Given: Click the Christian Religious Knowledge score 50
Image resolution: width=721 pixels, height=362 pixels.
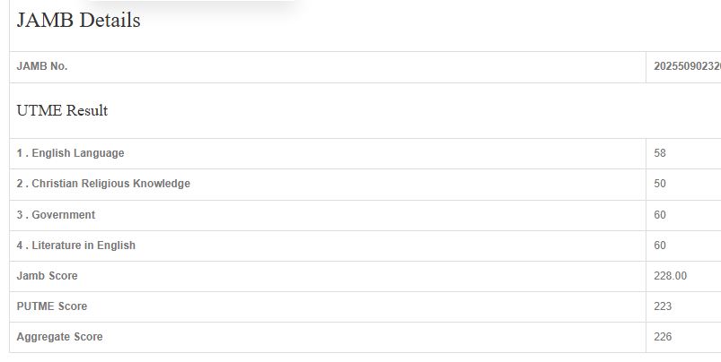Looking at the screenshot, I should [x=660, y=184].
